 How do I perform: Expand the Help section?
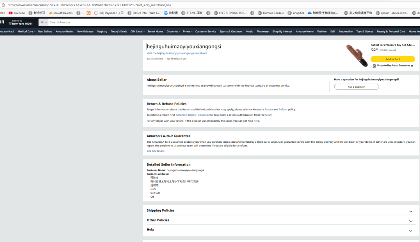tap(411, 231)
